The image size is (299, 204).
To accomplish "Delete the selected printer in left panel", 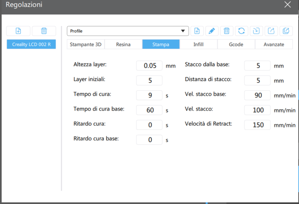I will [44, 31].
